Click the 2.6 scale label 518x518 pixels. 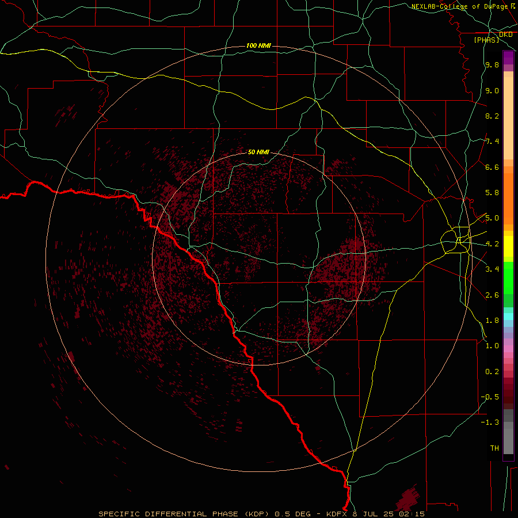[492, 295]
